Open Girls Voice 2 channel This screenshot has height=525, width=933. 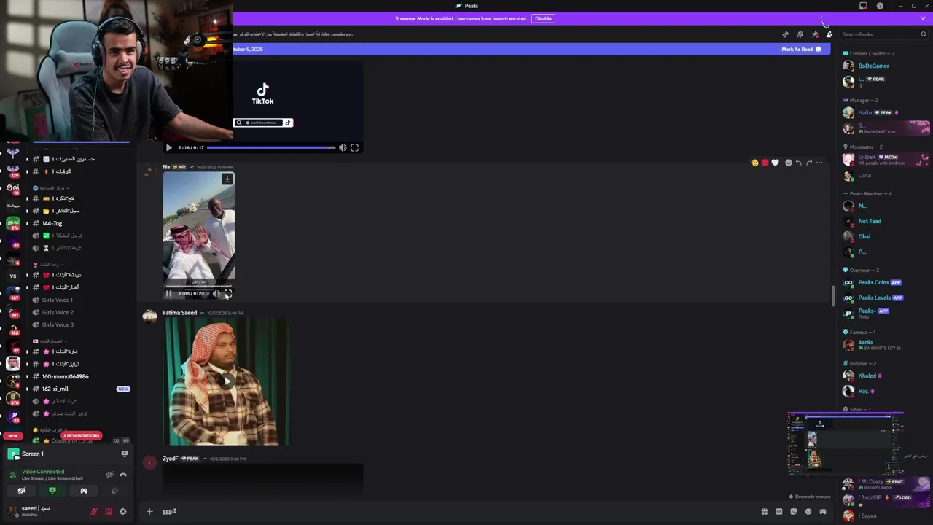[57, 312]
